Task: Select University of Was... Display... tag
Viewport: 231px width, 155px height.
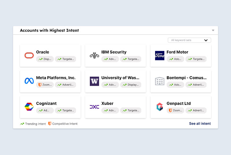Action: click(131, 85)
